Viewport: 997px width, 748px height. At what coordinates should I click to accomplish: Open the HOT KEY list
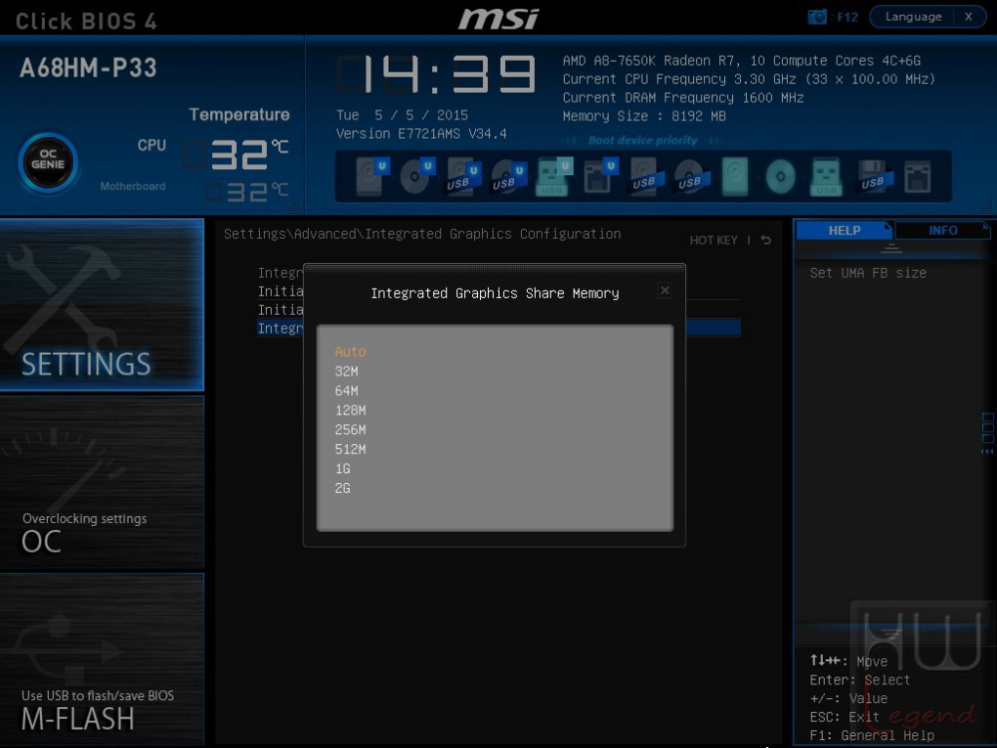pyautogui.click(x=714, y=241)
